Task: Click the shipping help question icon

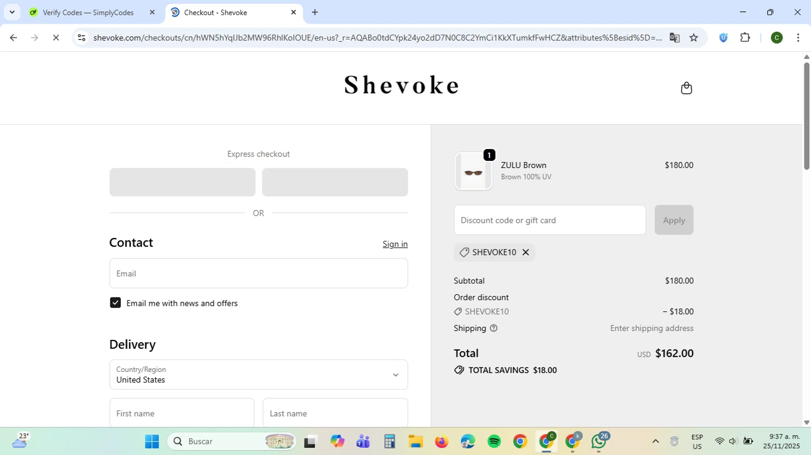Action: pyautogui.click(x=493, y=328)
